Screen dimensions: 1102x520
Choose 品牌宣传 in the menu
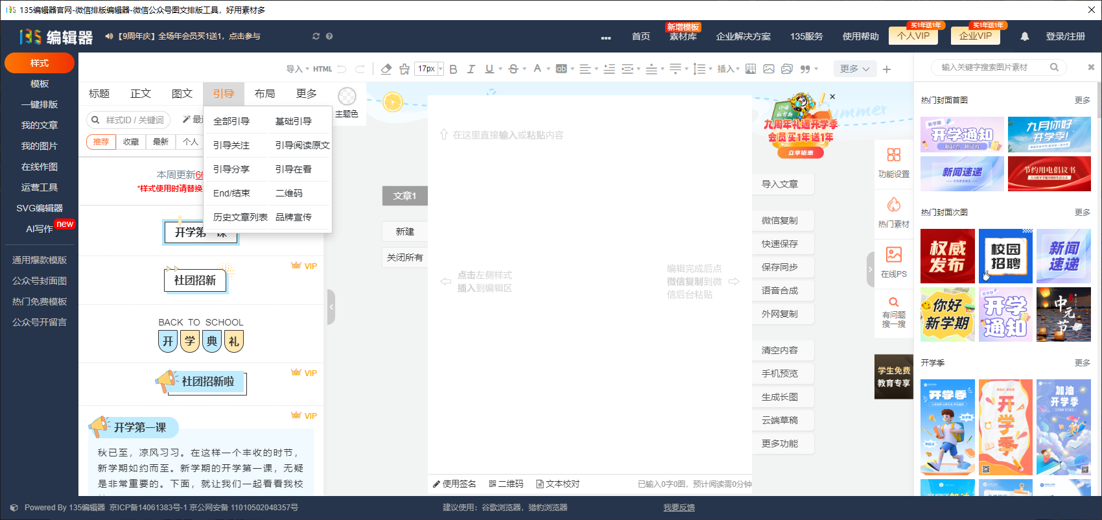[294, 217]
